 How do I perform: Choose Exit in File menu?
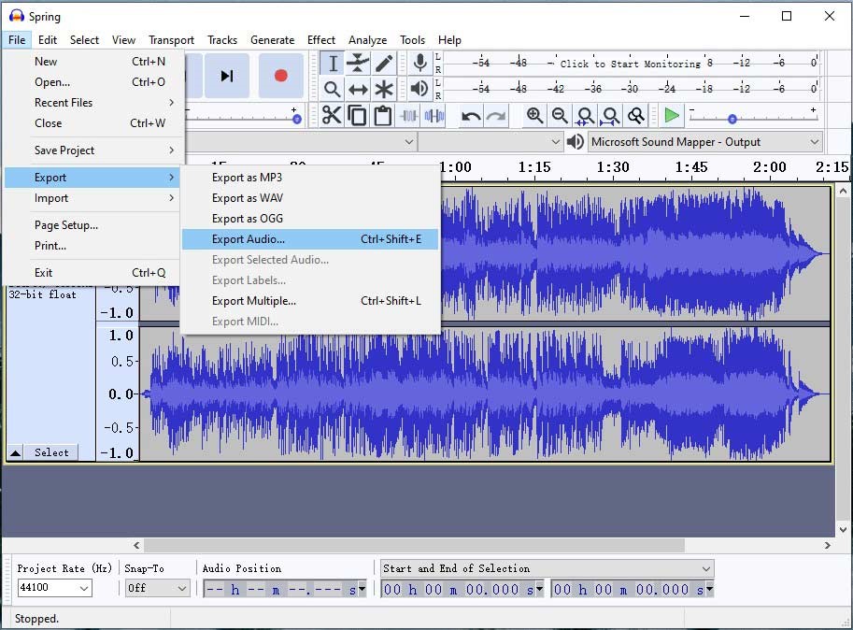click(92, 273)
